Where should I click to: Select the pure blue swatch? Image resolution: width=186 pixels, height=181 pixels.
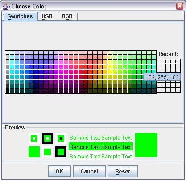pyautogui.click(x=37, y=72)
